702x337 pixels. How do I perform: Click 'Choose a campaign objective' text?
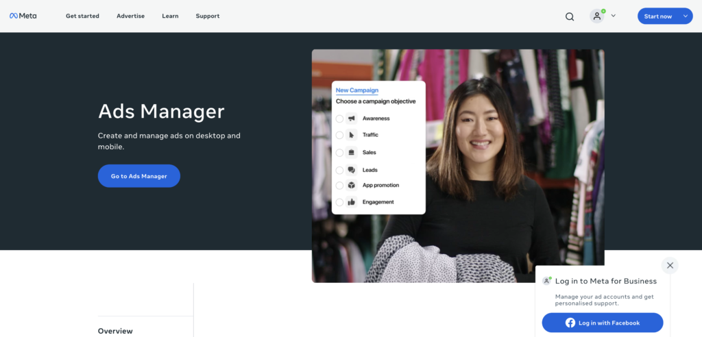(x=376, y=101)
